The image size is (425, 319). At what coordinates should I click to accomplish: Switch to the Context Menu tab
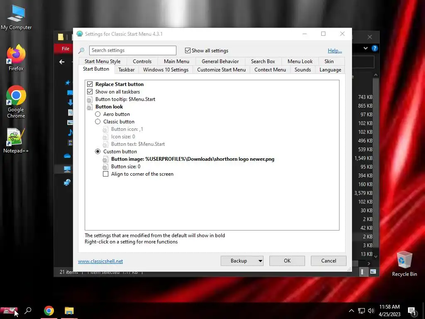270,70
